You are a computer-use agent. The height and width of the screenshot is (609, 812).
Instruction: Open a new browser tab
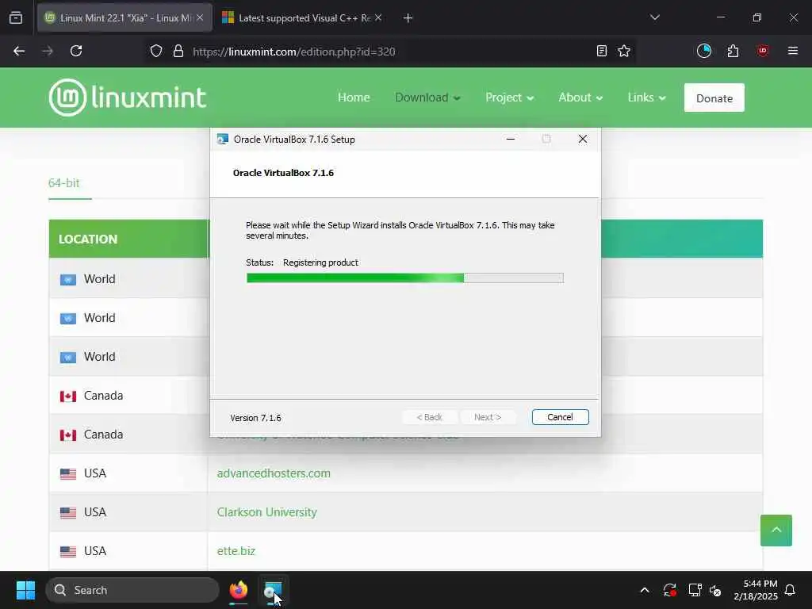(x=408, y=18)
